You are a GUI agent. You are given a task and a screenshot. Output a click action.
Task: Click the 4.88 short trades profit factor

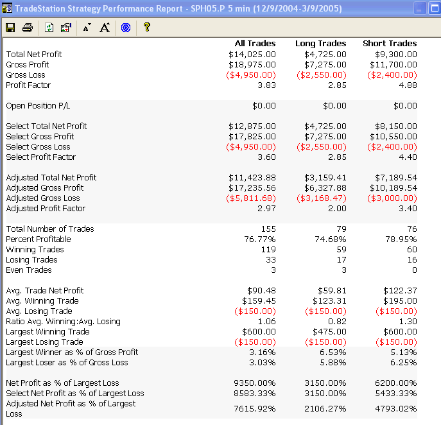[x=408, y=85]
